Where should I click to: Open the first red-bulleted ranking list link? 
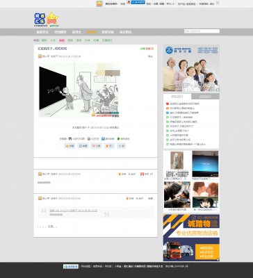(185, 104)
